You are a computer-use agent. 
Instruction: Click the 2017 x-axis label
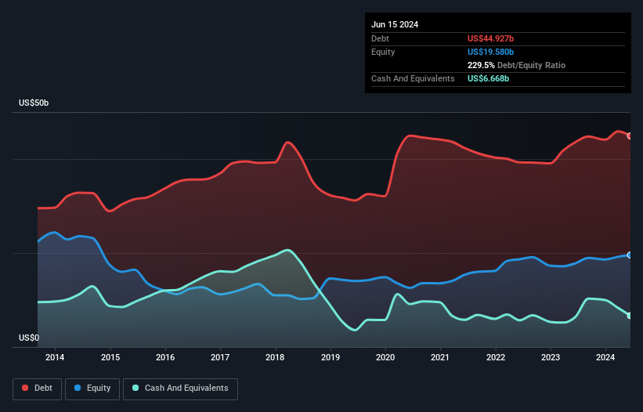220,357
